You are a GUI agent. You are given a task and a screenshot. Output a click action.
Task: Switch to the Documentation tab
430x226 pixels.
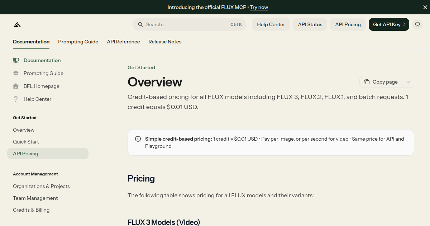[31, 42]
